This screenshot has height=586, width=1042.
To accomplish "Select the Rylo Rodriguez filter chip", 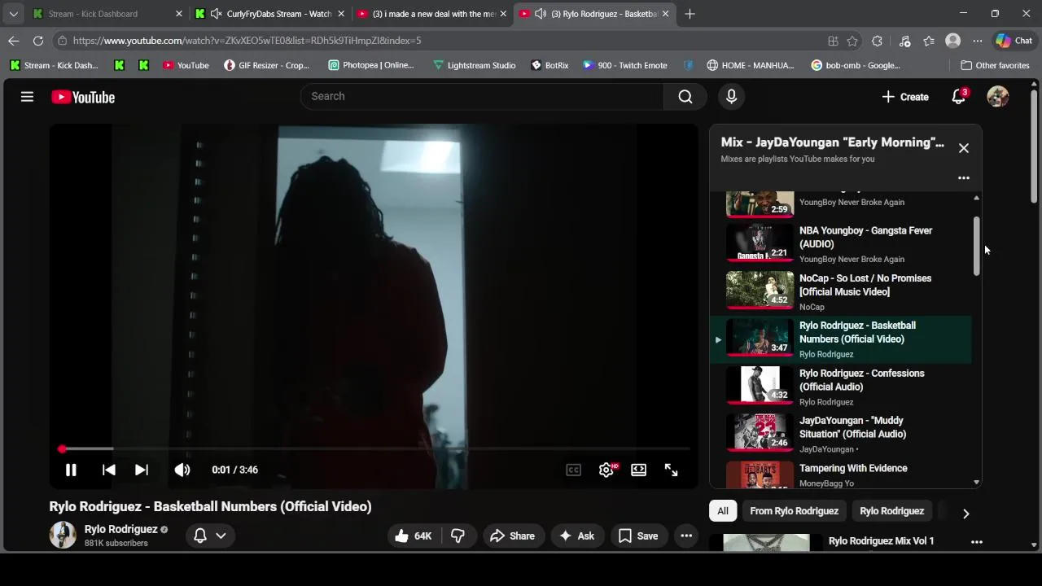I will 891,511.
